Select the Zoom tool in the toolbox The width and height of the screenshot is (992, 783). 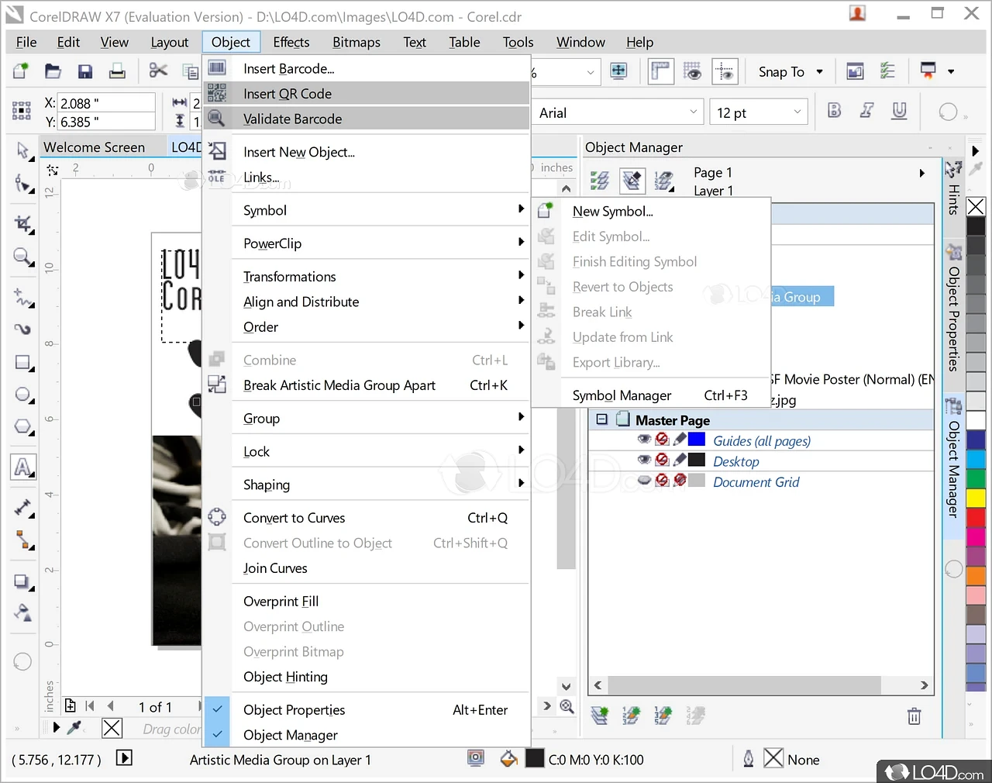tap(22, 257)
